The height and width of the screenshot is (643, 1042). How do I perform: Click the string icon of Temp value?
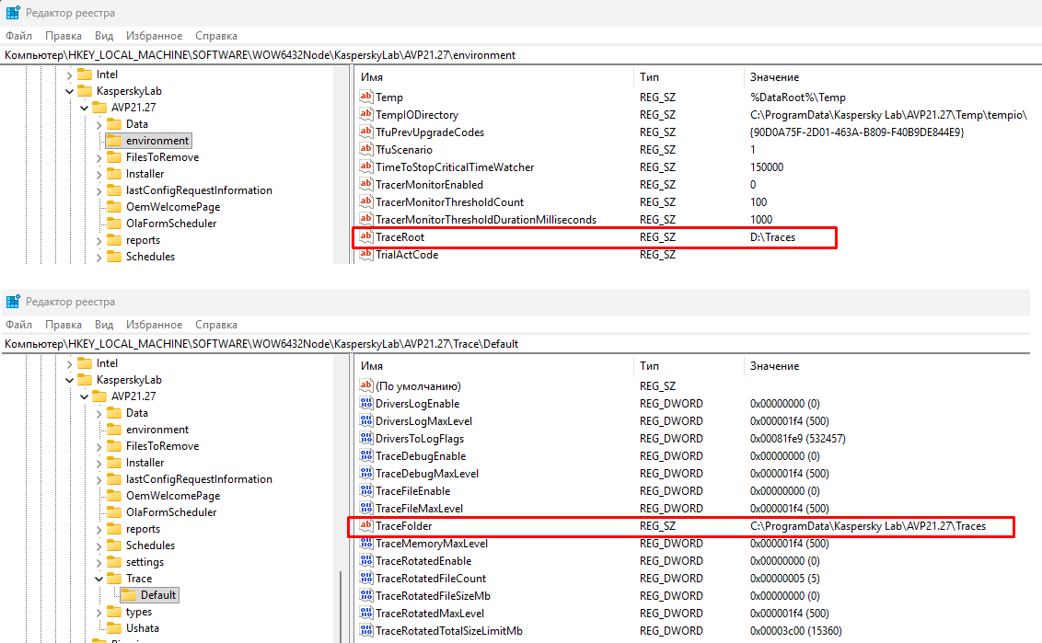coord(366,97)
